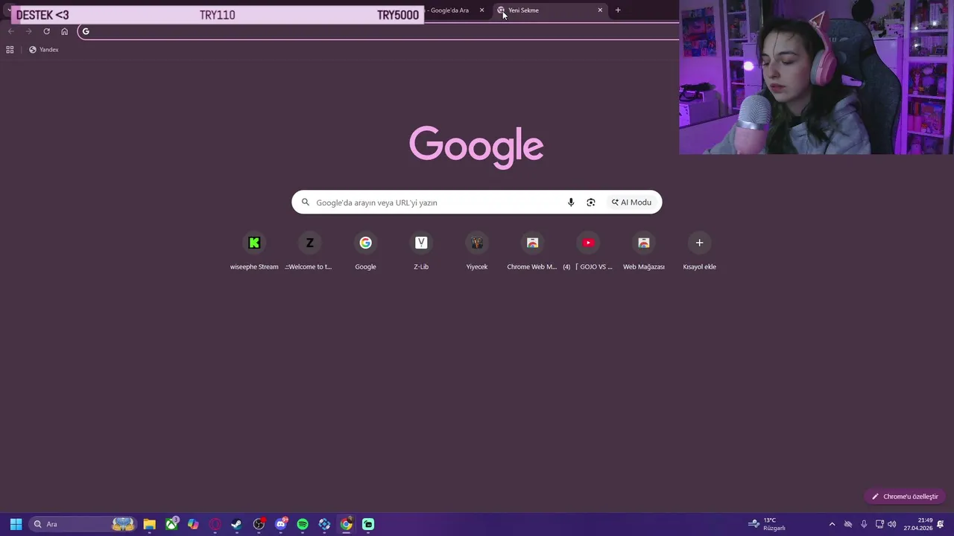Open Opera GX from taskbar

[215, 524]
